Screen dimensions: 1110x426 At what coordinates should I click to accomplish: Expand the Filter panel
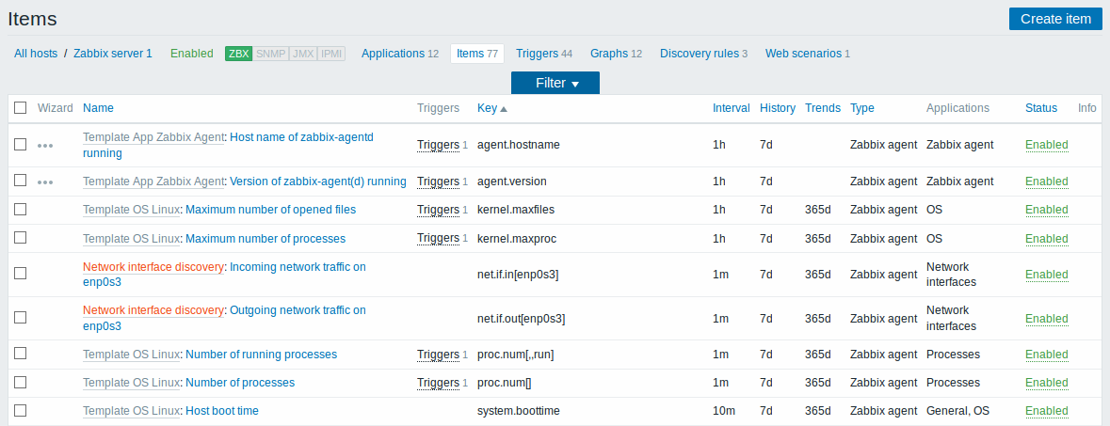coord(555,83)
